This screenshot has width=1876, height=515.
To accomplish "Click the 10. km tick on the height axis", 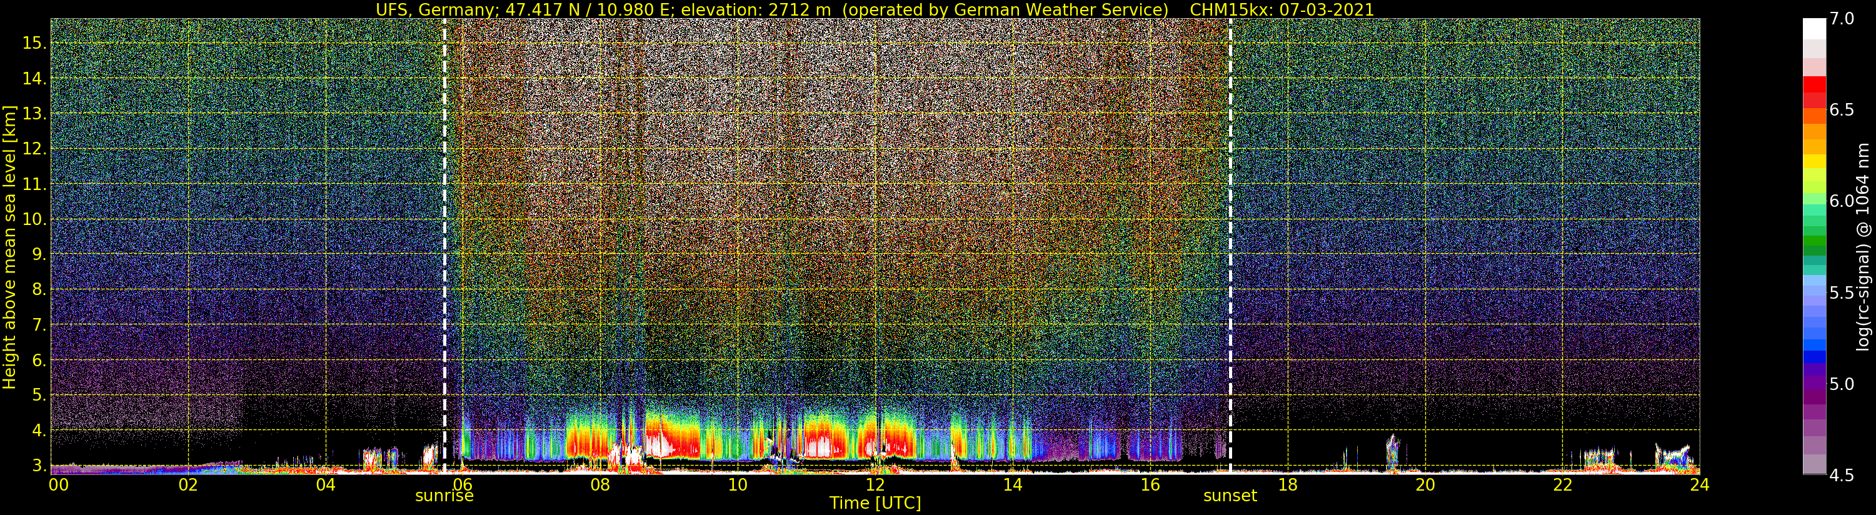I will pyautogui.click(x=34, y=219).
